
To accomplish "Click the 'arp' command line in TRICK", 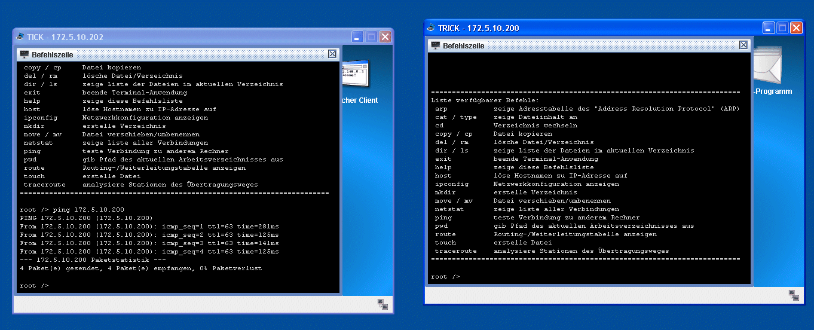I will click(x=587, y=109).
